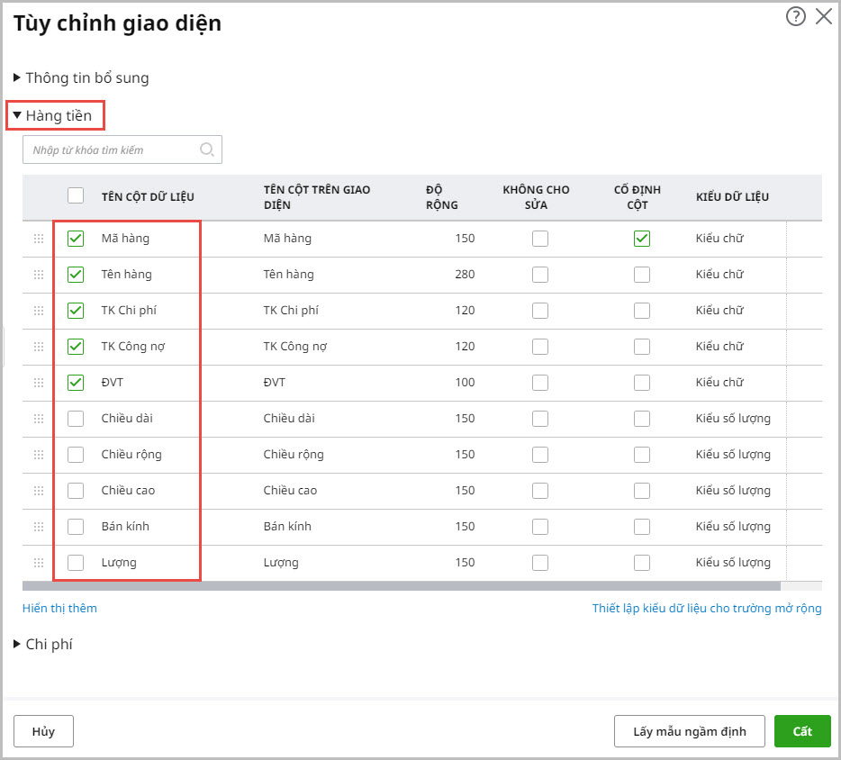Screen dimensions: 841x760
Task: Open Thiết lập kiểu dữ liệu cho trường mở rộng
Action: coord(706,608)
